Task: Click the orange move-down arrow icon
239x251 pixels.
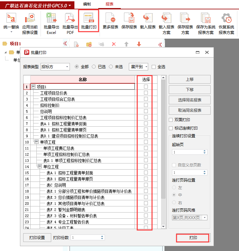Action: (x=139, y=44)
